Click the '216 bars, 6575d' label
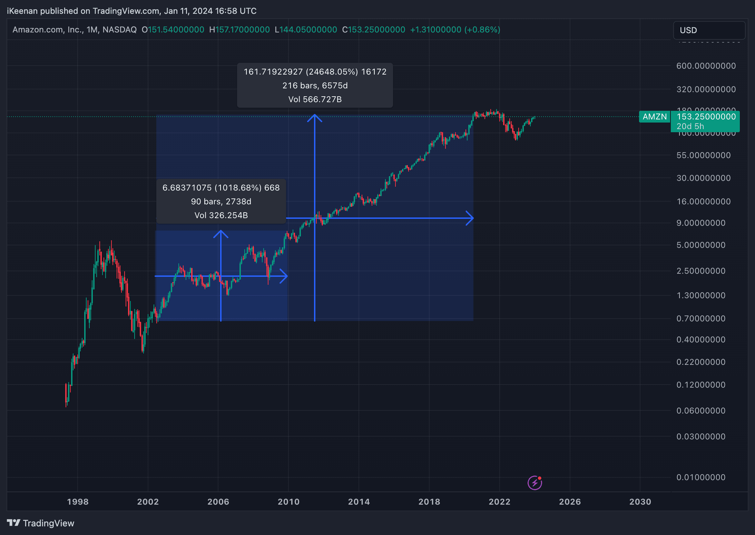Image resolution: width=755 pixels, height=535 pixels. (x=315, y=86)
